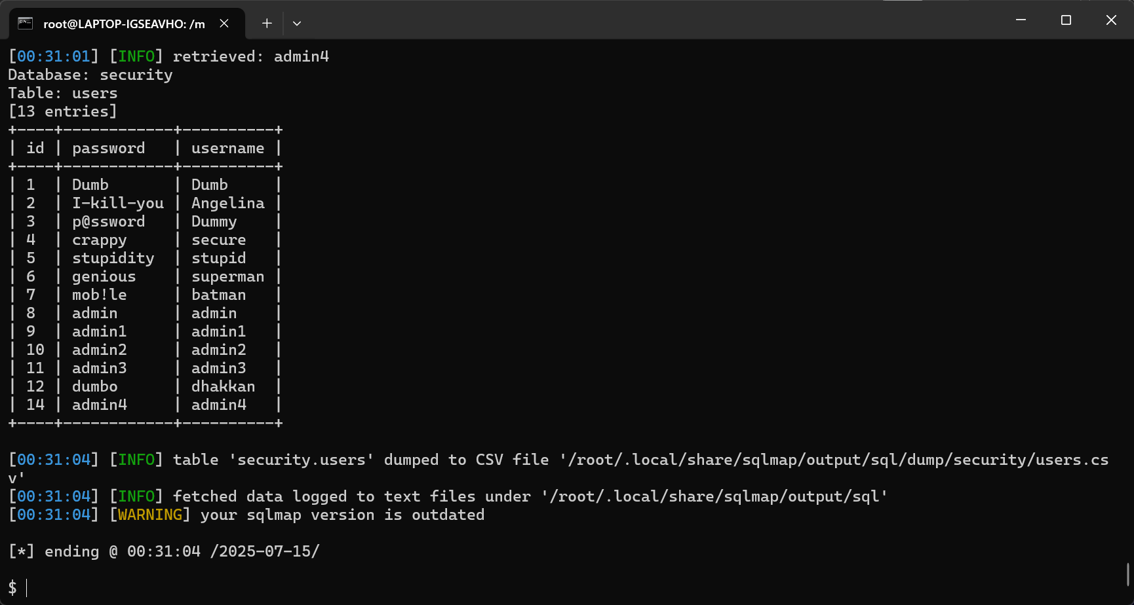Expand the new tab profile dropdown
The width and height of the screenshot is (1134, 605).
coord(297,24)
